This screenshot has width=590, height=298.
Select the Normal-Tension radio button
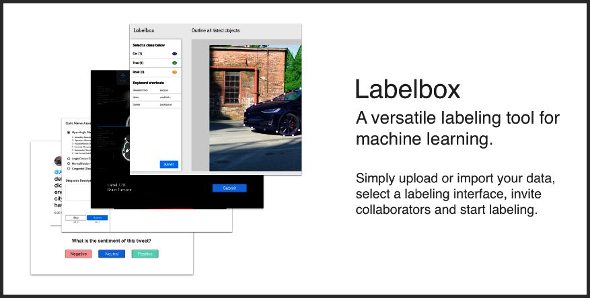(x=69, y=163)
